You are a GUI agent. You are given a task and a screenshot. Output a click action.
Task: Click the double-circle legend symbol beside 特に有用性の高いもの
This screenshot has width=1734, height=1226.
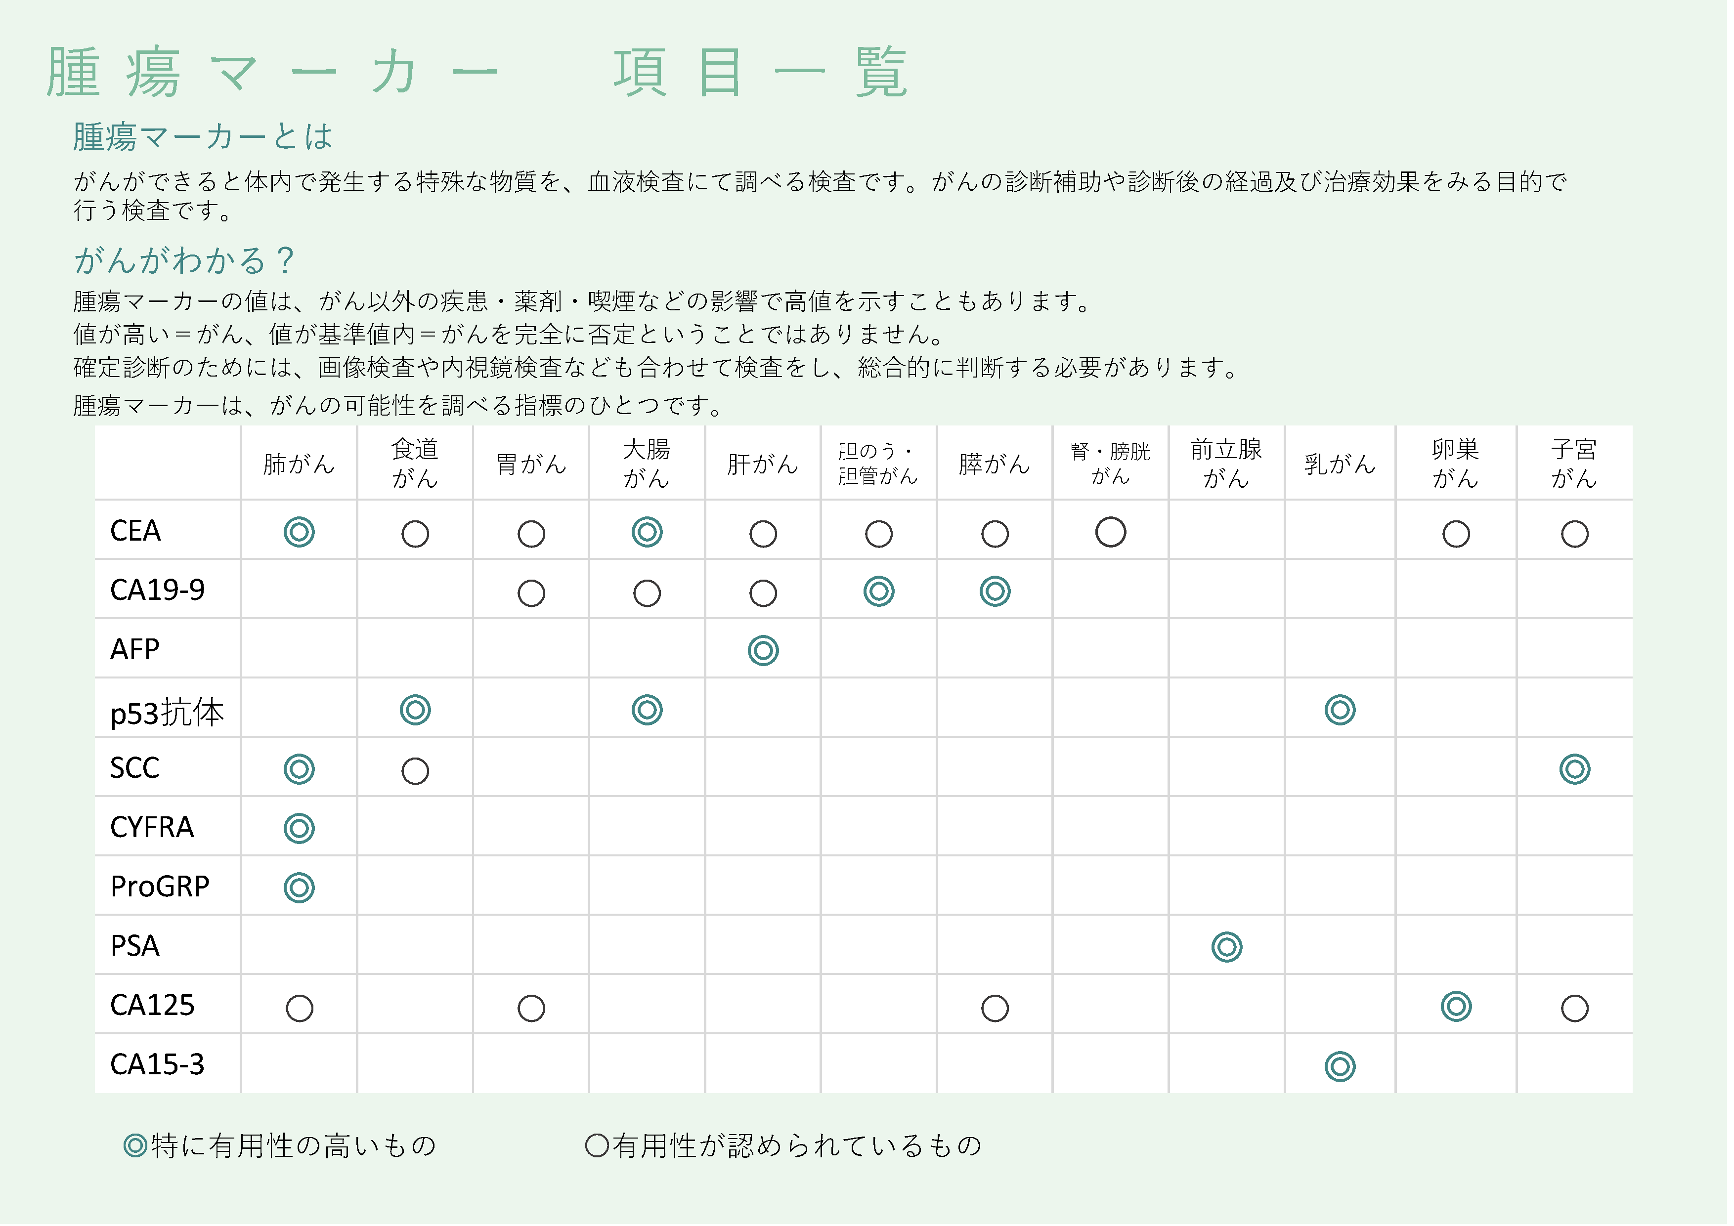click(135, 1146)
